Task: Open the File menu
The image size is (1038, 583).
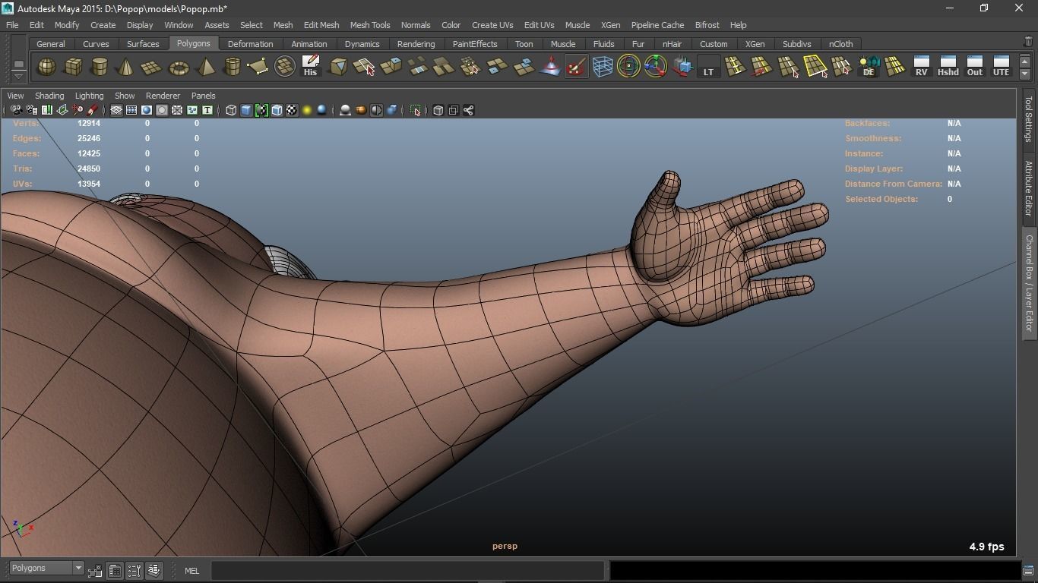Action: pyautogui.click(x=12, y=25)
